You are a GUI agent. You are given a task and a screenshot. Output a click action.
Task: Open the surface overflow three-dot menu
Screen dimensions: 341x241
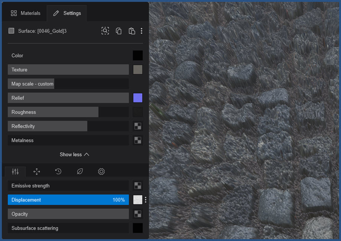(142, 31)
